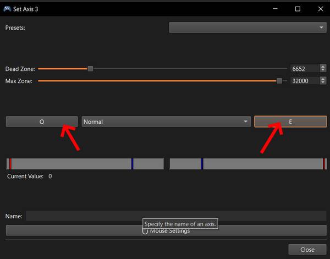Screen dimensions: 330x259
Task: Click the Max Zone value field showing 32000
Action: click(x=305, y=81)
